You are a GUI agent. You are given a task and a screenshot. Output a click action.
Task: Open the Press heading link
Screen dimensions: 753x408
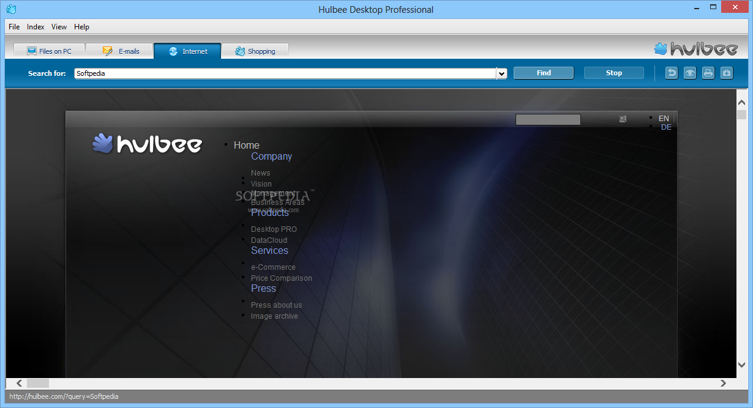coord(263,288)
